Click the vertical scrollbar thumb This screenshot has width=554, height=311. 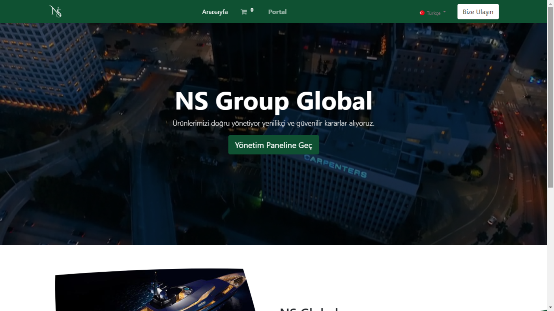[551, 97]
